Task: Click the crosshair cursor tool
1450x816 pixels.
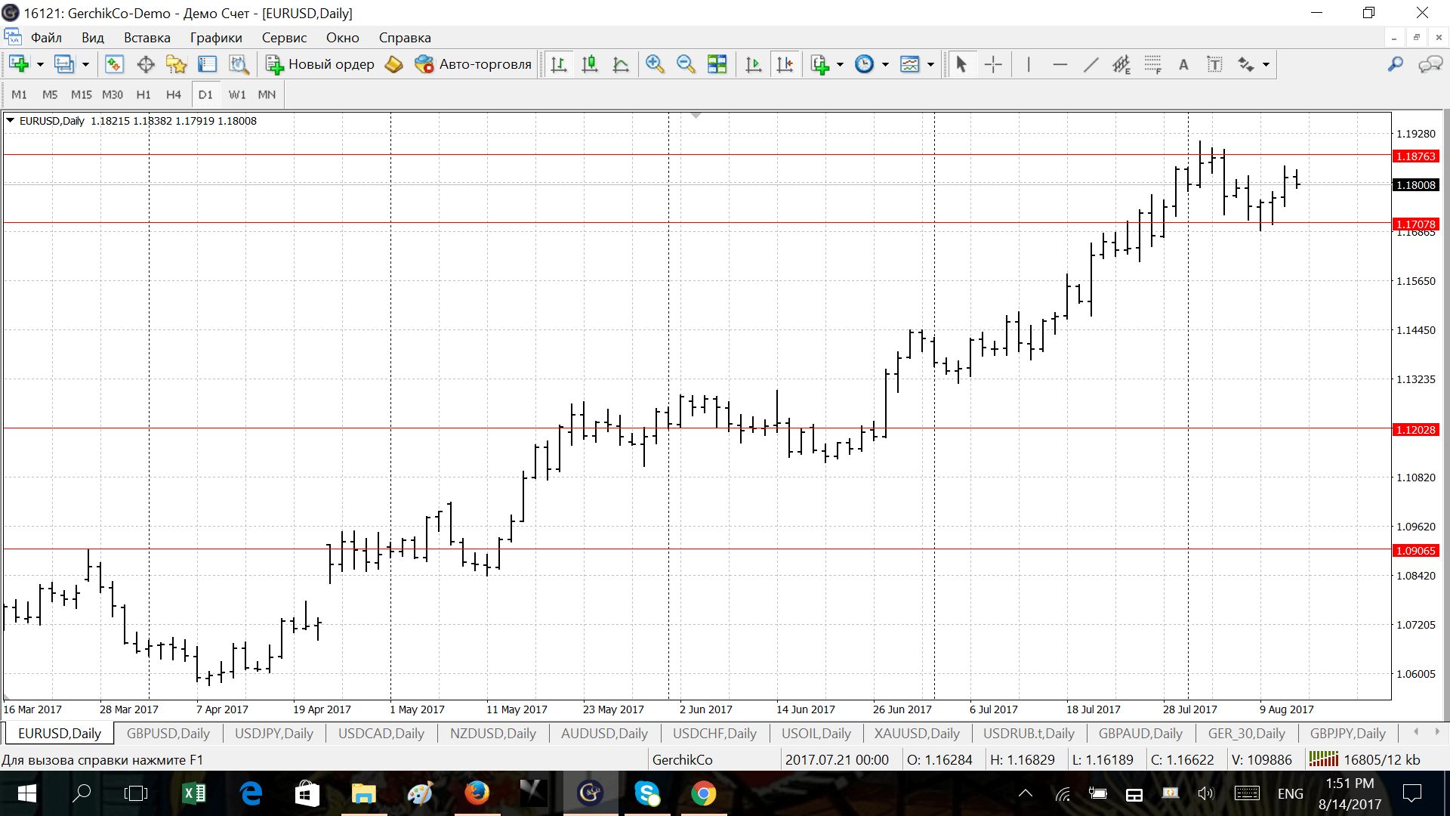Action: click(993, 65)
